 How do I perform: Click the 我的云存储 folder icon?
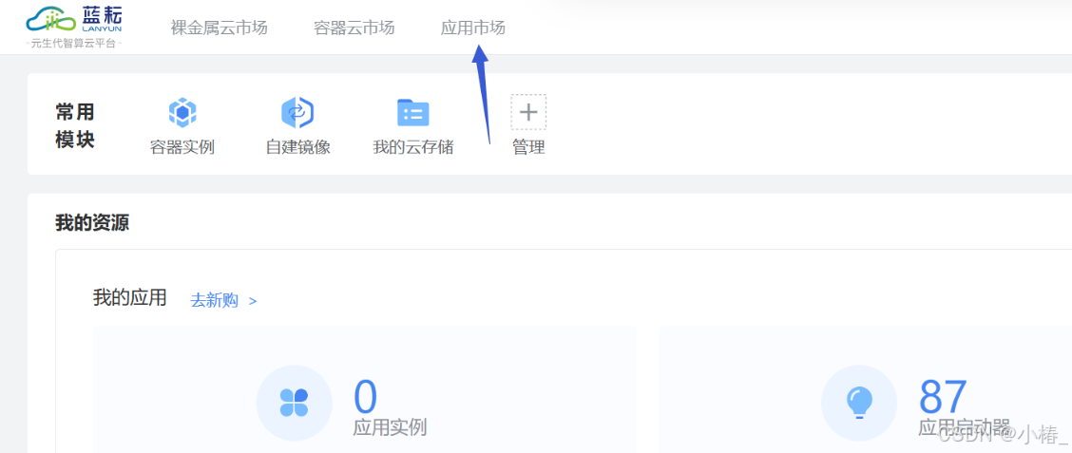pyautogui.click(x=413, y=112)
